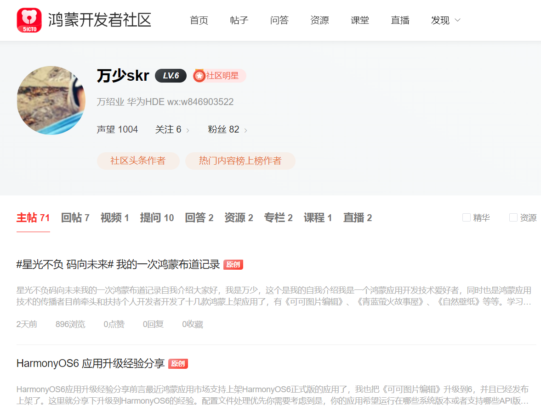541x411 pixels.
Task: Open 课堂 in top navigation
Action: click(x=360, y=20)
